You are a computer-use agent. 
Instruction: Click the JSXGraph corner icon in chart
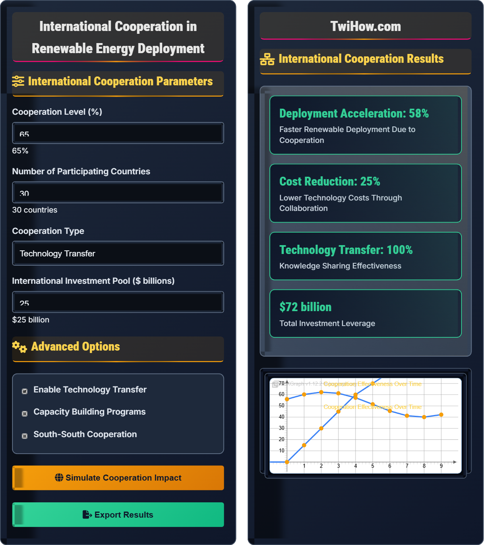pos(275,384)
